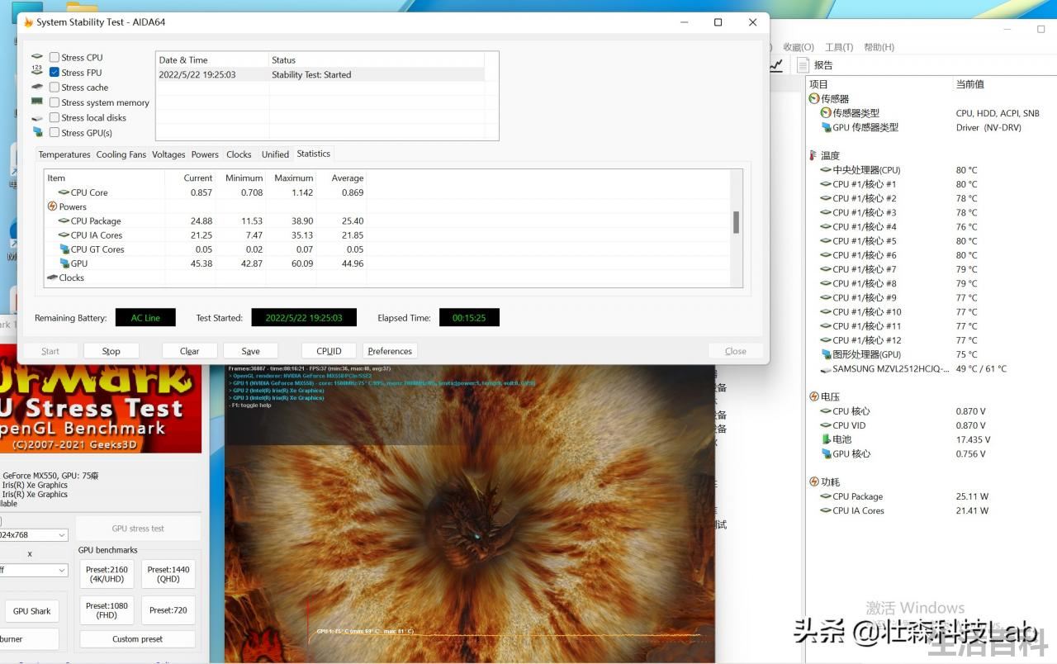The height and width of the screenshot is (664, 1057).
Task: Click the thermometer icon beside 温度 heading
Action: 814,155
